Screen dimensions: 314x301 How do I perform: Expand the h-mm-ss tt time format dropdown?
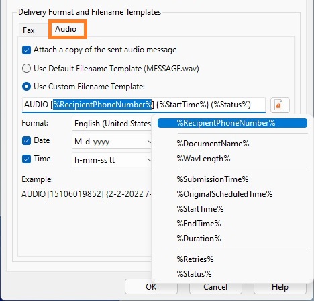112,160
